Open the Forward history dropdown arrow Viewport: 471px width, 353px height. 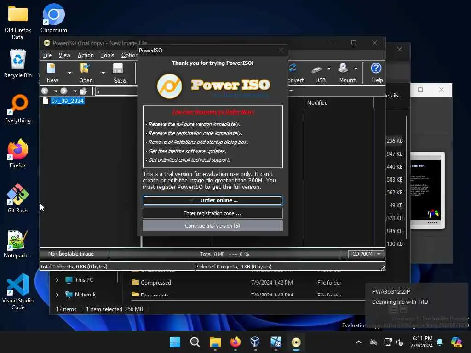click(75, 91)
